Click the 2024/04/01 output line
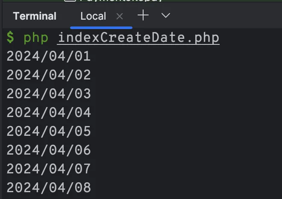The width and height of the screenshot is (282, 199). click(49, 56)
